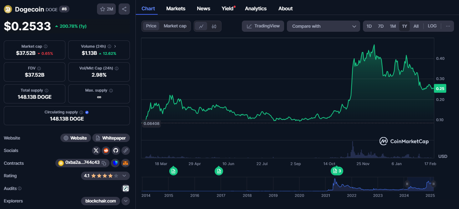The image size is (459, 209).
Task: Set chart range to 1Y
Action: (x=405, y=26)
